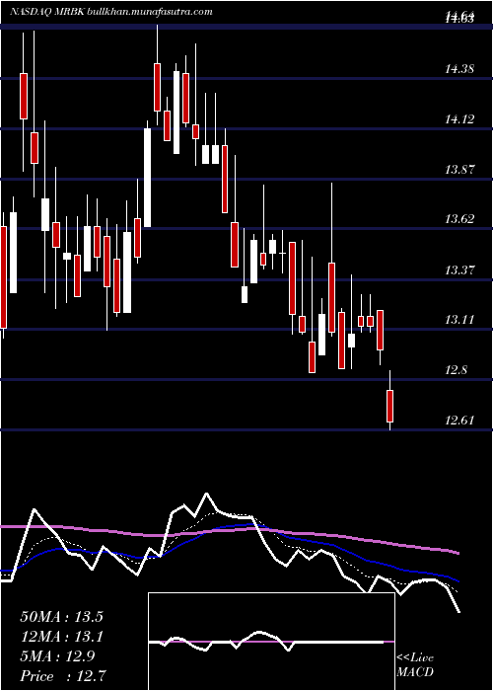Viewport: 493px width, 691px height.
Task: Click inside the MACD inset chart
Action: [271, 642]
